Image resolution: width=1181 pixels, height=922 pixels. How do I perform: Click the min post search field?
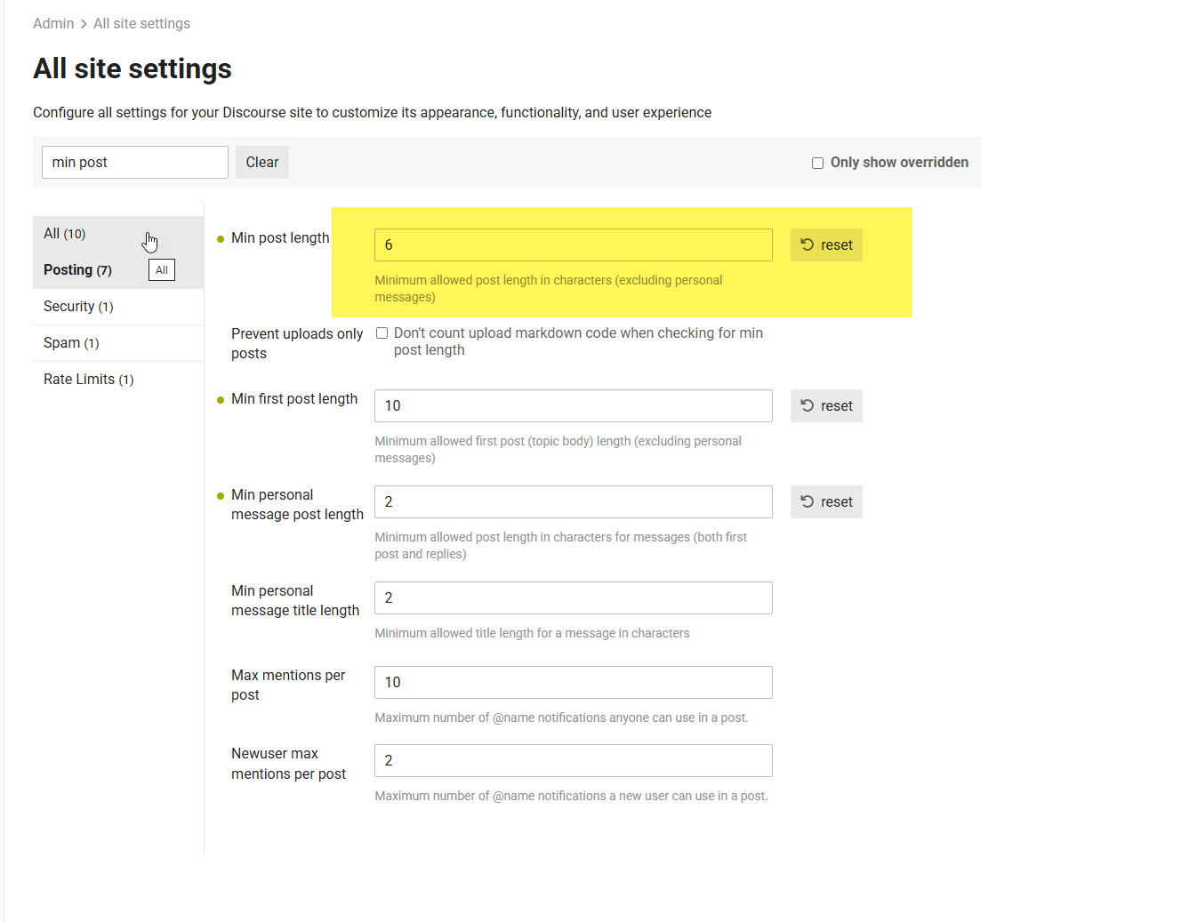pyautogui.click(x=134, y=163)
